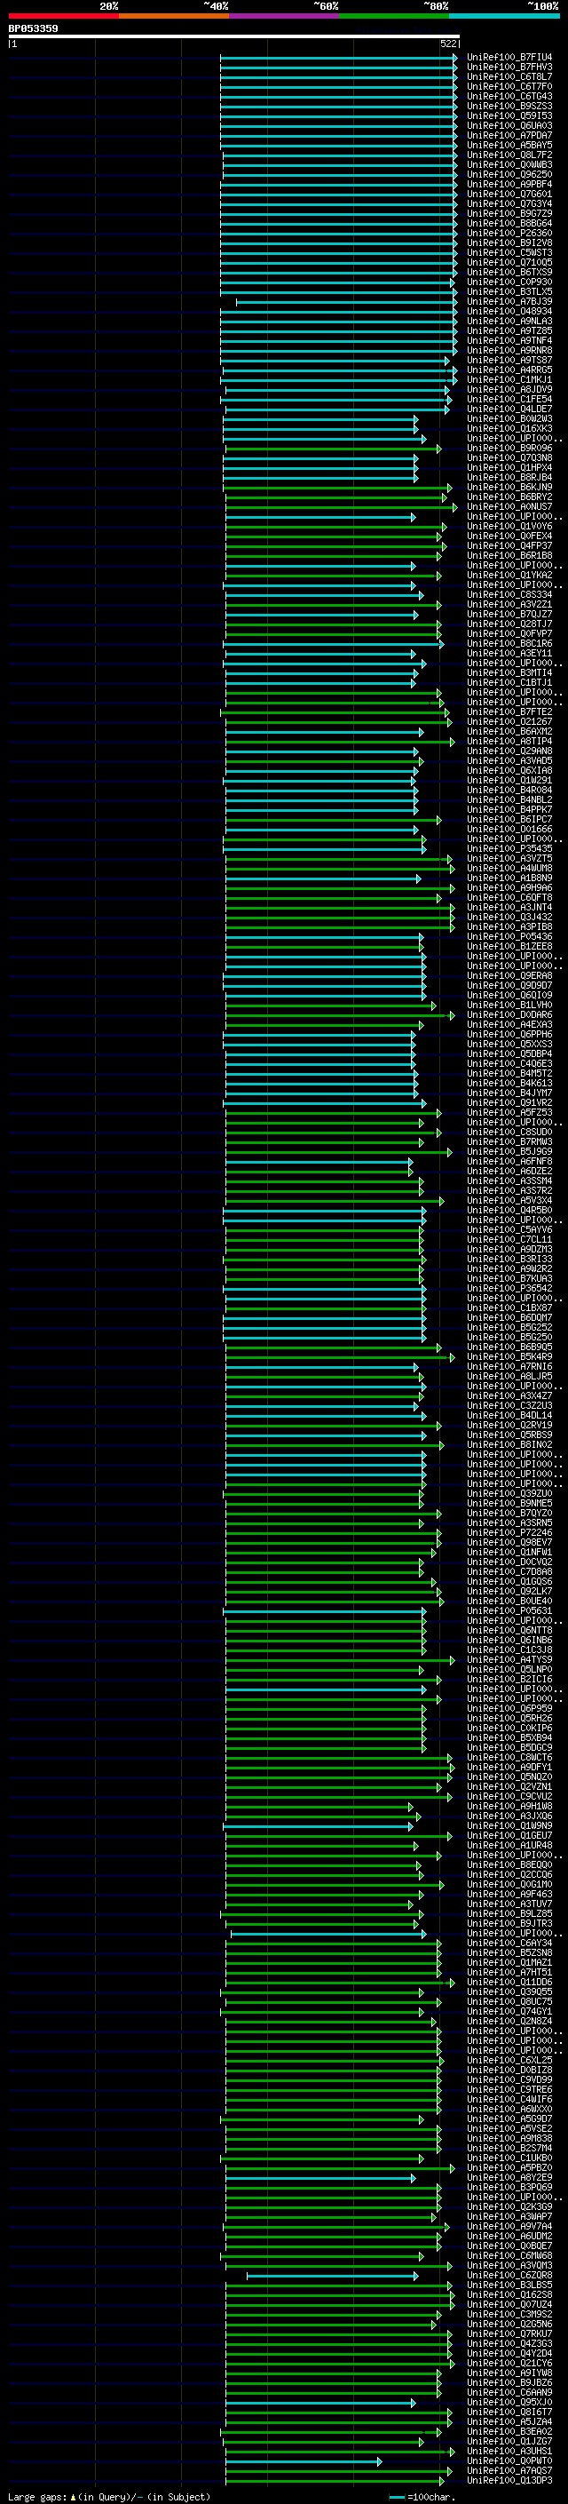
Task: Click the short cyan alignment bar for UniRef100_Q0PWT0
Action: (x=304, y=2461)
